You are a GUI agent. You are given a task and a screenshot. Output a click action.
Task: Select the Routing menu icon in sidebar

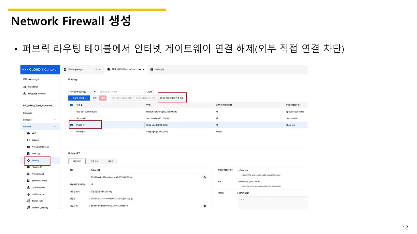tap(28, 161)
